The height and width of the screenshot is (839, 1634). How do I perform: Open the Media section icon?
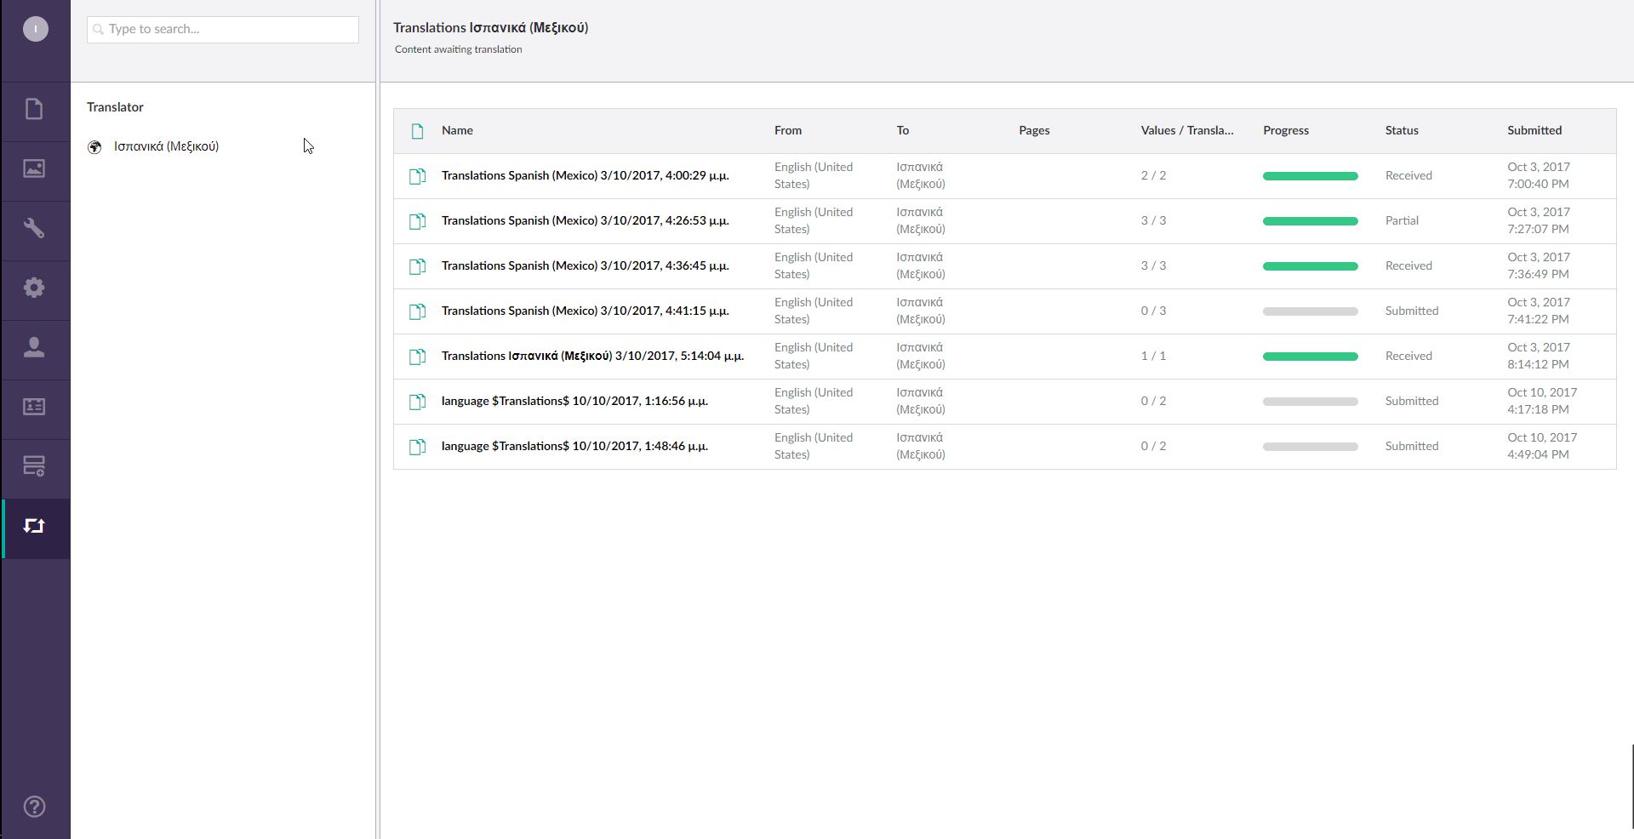34,168
